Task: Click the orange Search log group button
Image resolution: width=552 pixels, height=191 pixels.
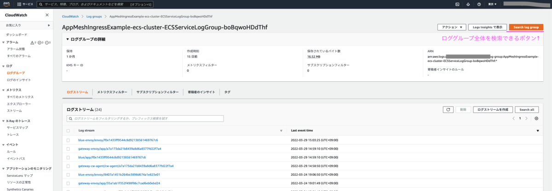Action: (526, 27)
